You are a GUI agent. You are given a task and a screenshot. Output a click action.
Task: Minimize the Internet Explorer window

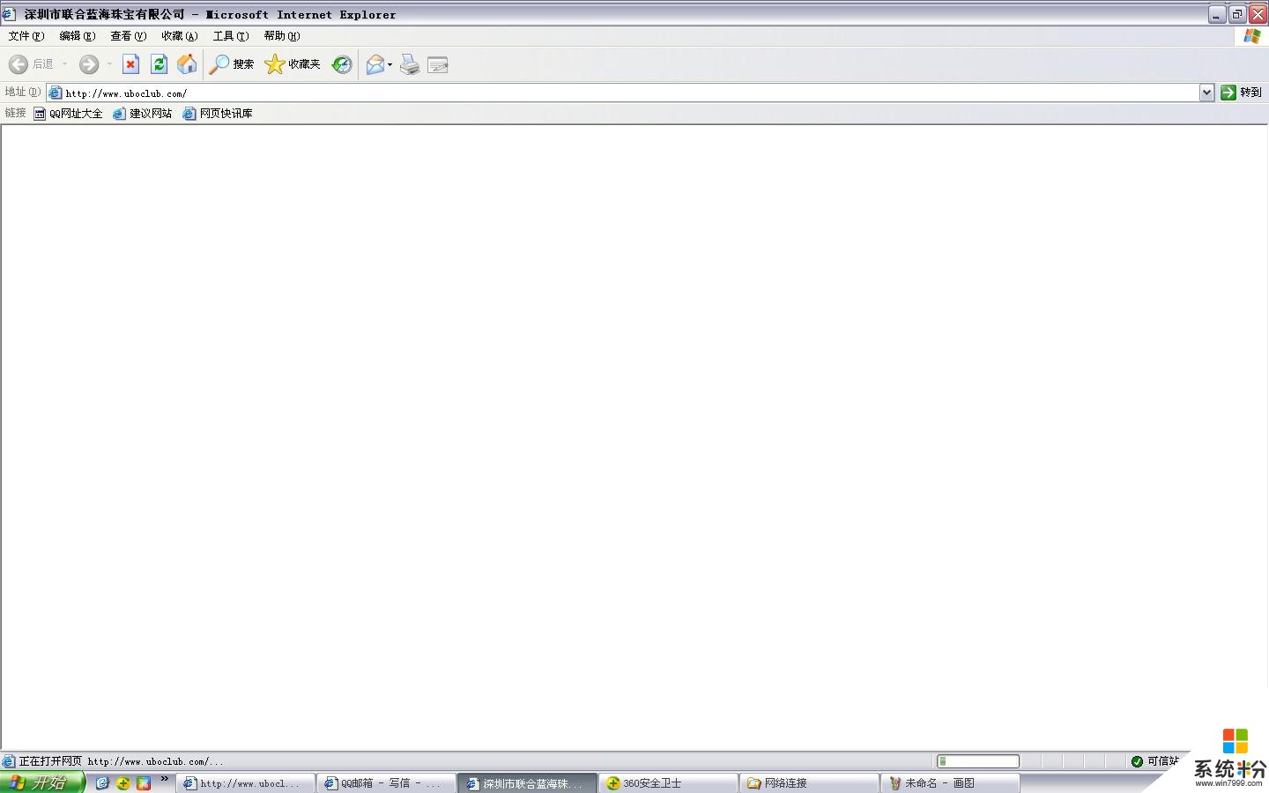(x=1217, y=14)
